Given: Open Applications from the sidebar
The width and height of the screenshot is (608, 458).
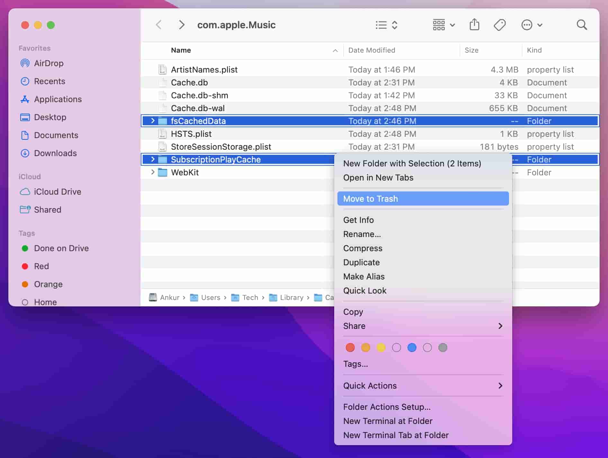Looking at the screenshot, I should click(51, 99).
